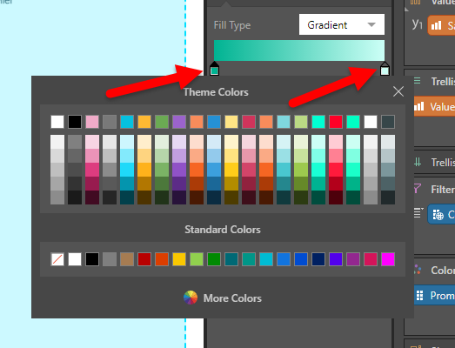The image size is (455, 348).
Task: Open the More Colors color wheel icon
Action: tap(191, 298)
